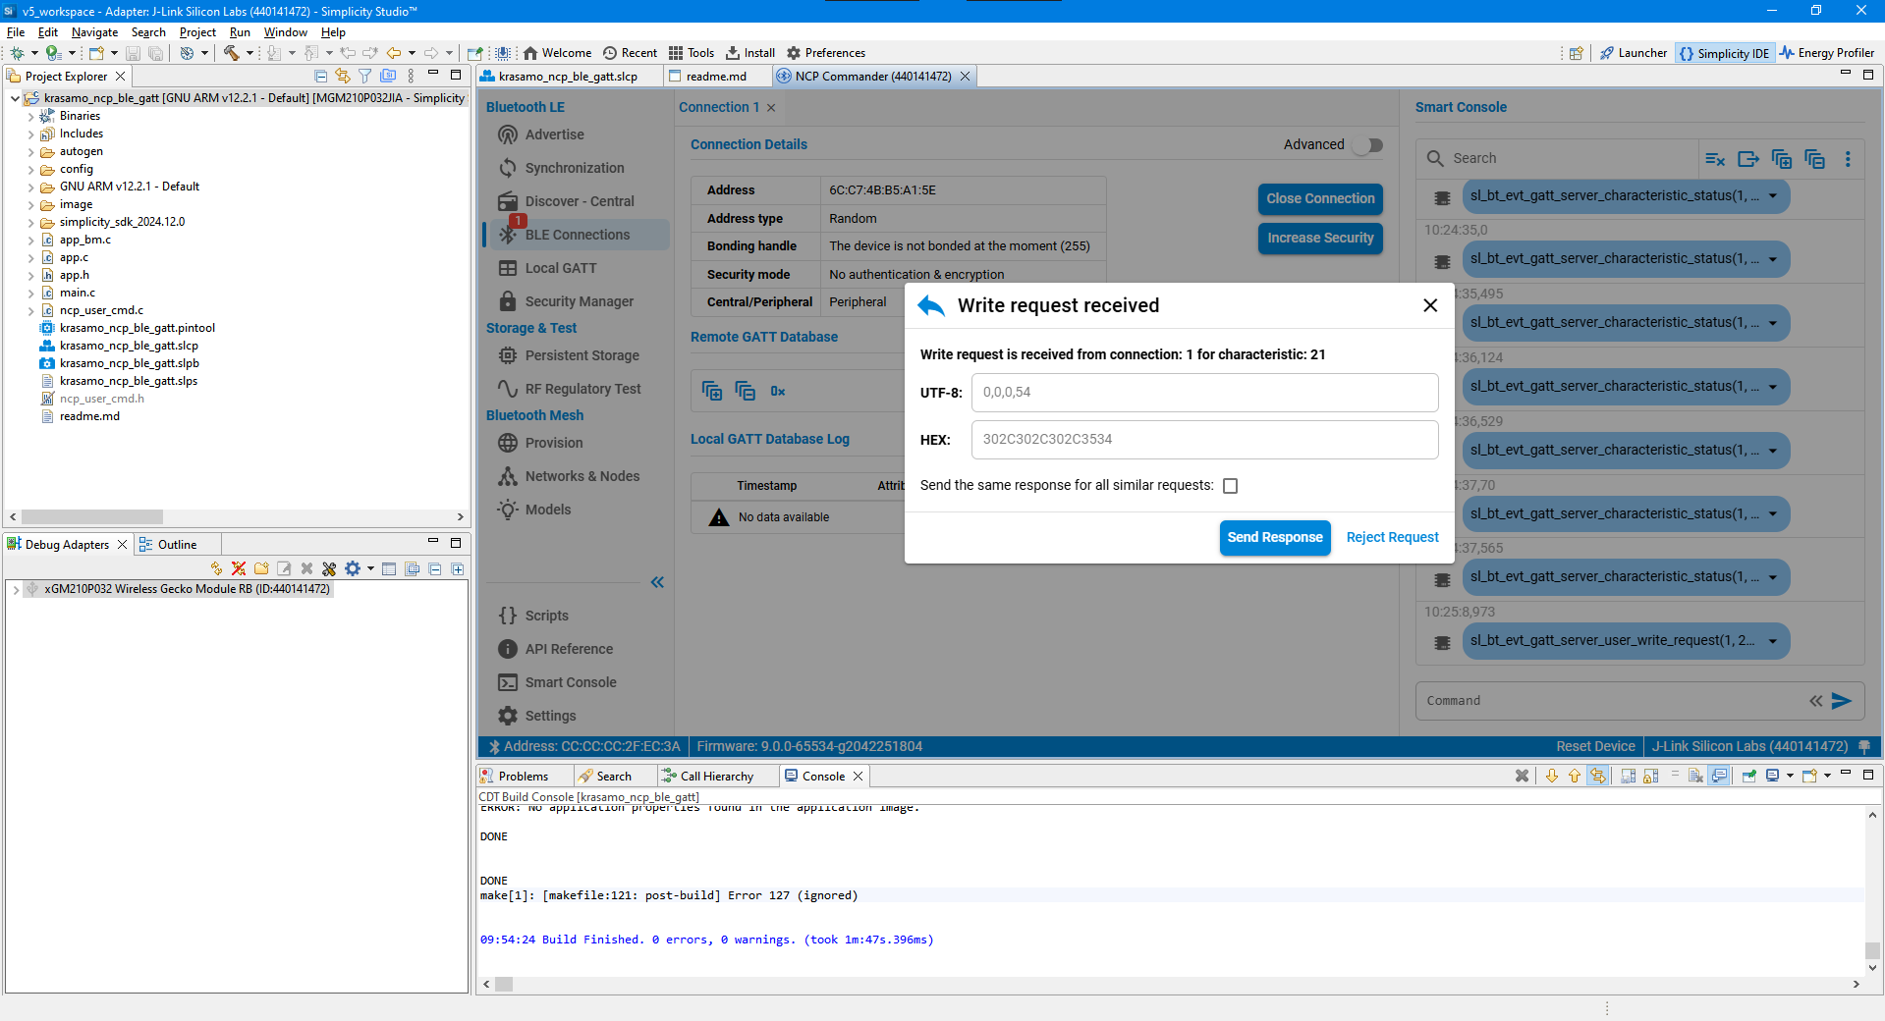Expand the first characteristic_status event arrow
Screen dimensions: 1885x1021
click(1773, 196)
